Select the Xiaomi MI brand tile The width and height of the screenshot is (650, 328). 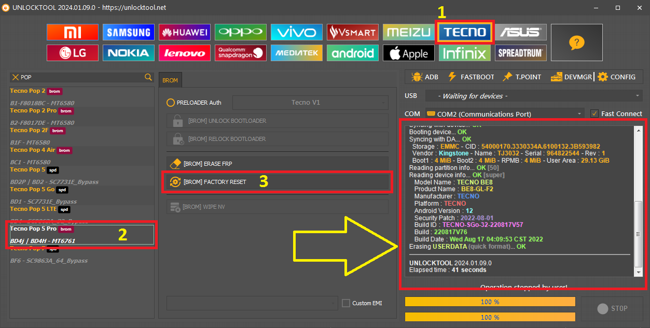pyautogui.click(x=72, y=32)
